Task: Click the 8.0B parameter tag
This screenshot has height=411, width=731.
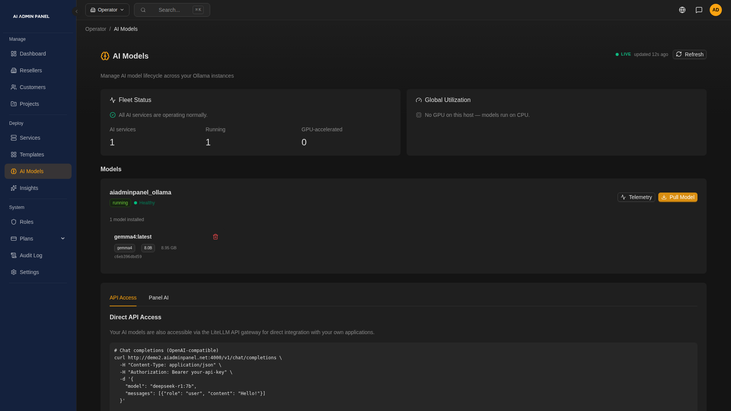Action: click(148, 248)
